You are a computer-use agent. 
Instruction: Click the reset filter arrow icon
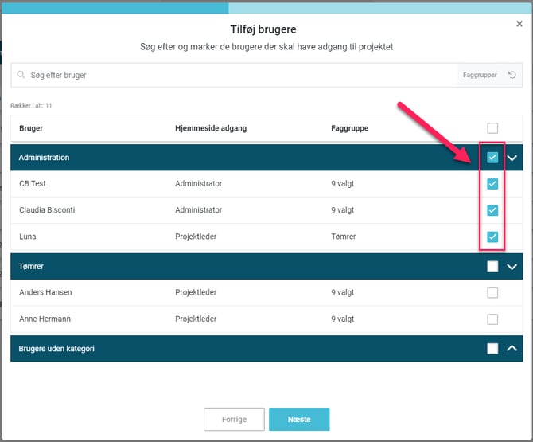click(512, 76)
